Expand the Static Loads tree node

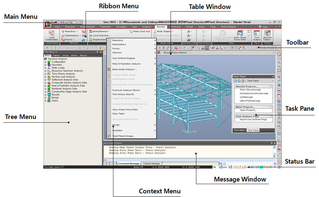coord(45,68)
